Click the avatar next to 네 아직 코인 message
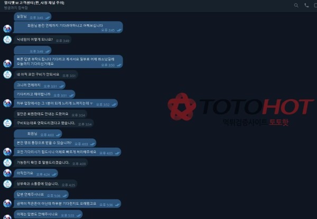This screenshot has height=219, width=317. [x=7, y=74]
